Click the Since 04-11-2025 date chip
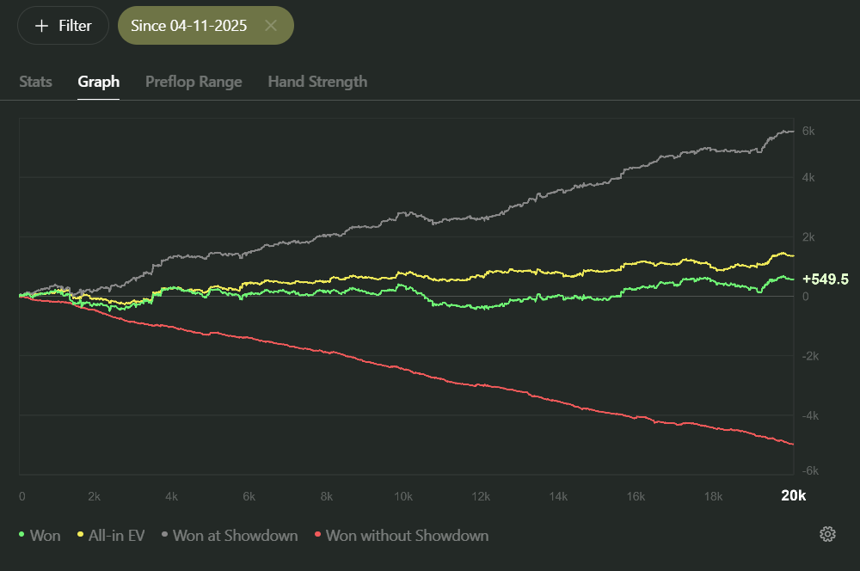 tap(189, 26)
